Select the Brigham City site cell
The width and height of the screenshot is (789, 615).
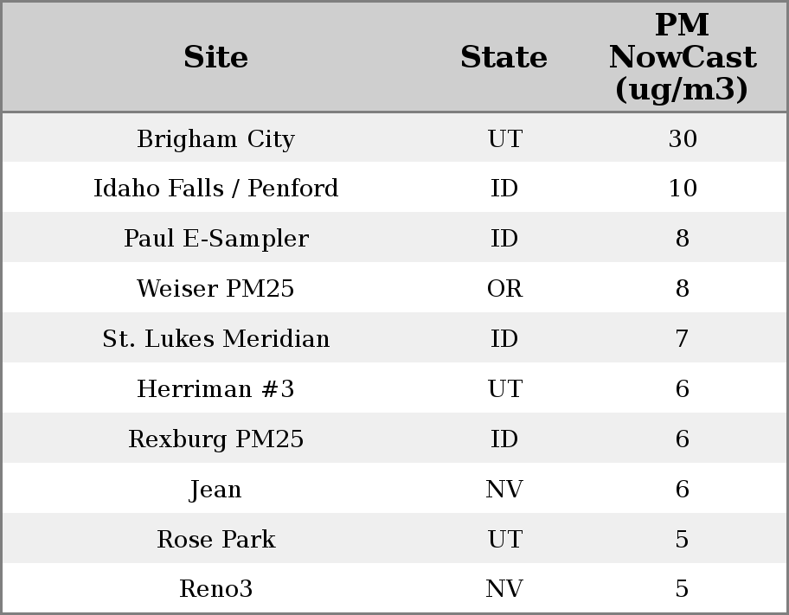click(x=215, y=138)
